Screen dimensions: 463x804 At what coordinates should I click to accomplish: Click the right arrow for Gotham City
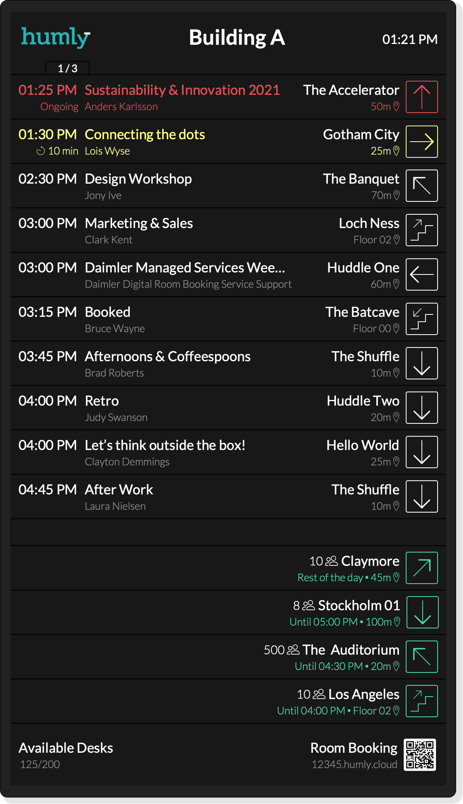[x=421, y=141]
